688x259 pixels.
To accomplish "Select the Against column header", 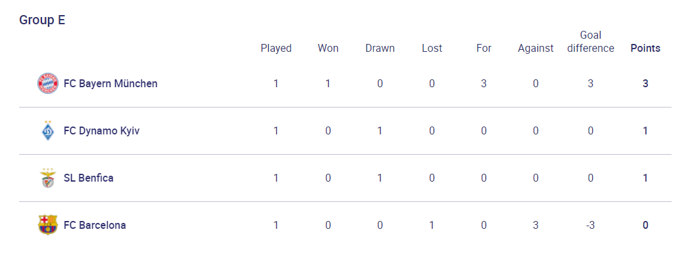I will pos(536,48).
